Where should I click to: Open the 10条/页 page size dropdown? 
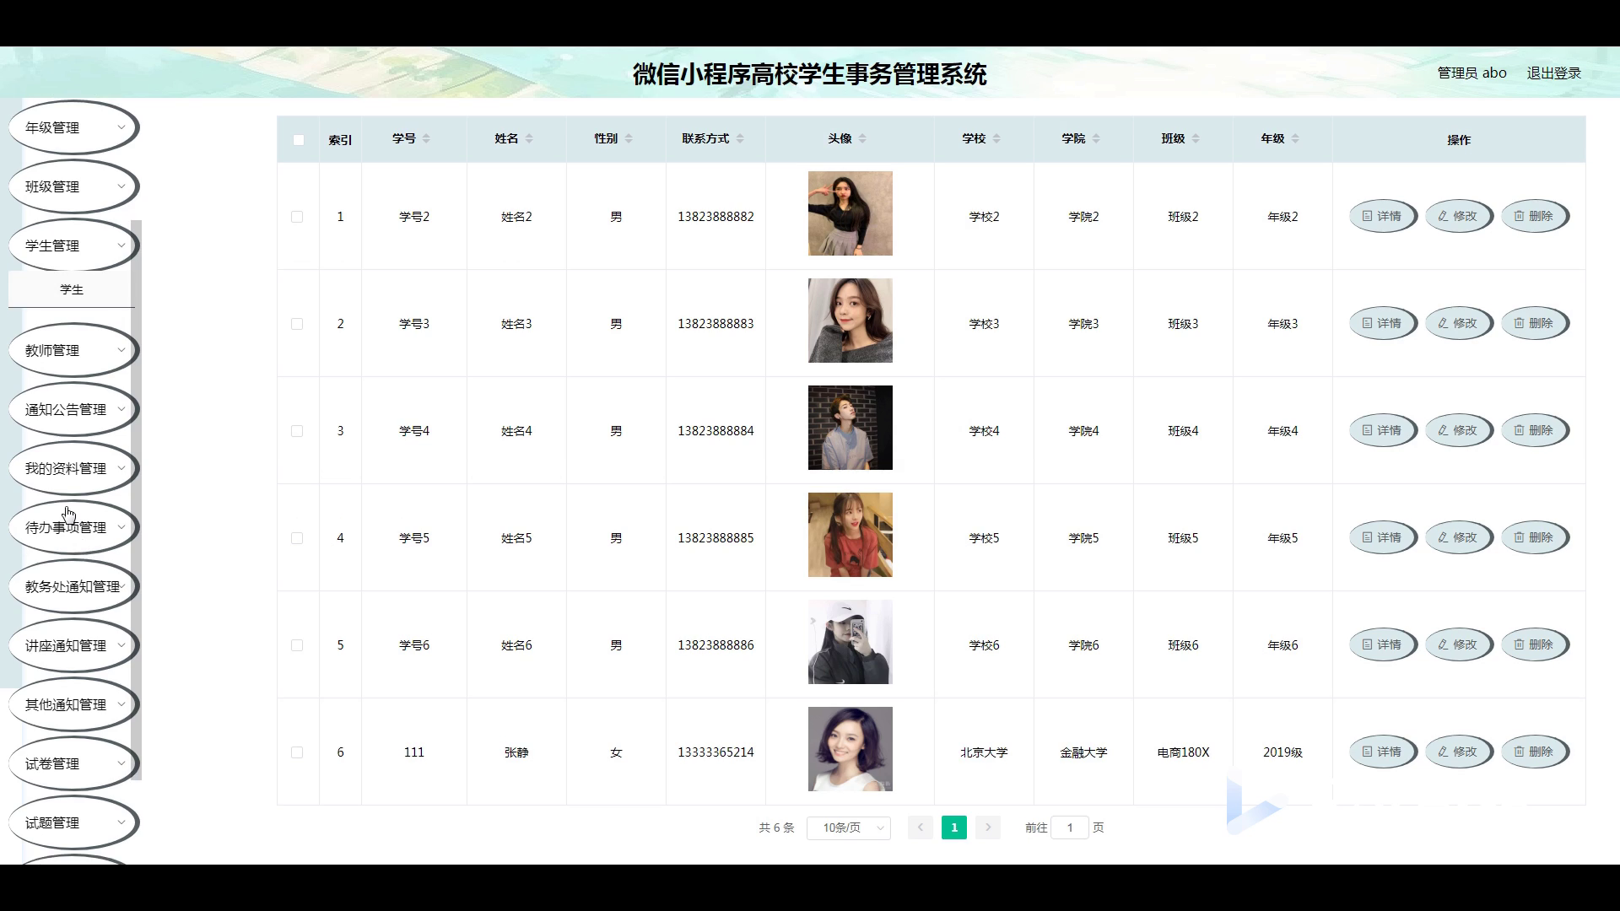click(x=849, y=827)
